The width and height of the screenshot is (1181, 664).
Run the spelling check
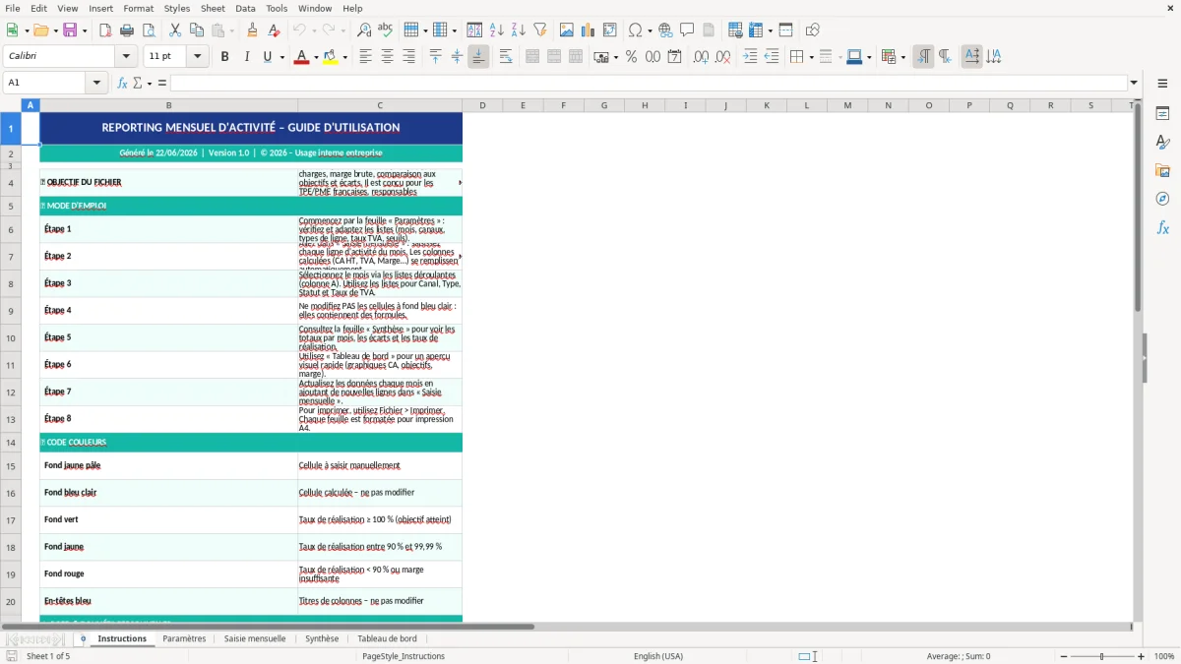click(x=386, y=30)
